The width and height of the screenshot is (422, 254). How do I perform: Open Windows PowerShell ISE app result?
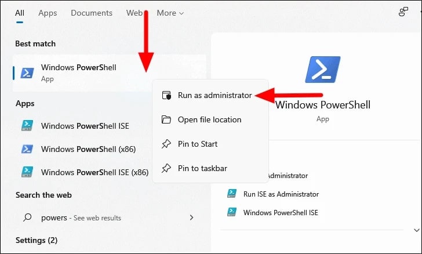(85, 126)
